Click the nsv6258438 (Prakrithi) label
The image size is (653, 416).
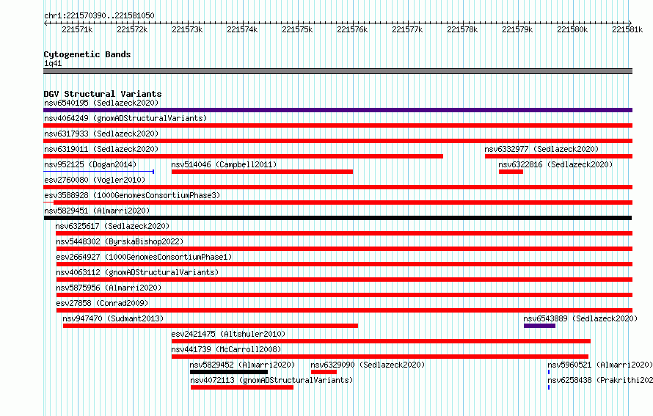(x=599, y=380)
